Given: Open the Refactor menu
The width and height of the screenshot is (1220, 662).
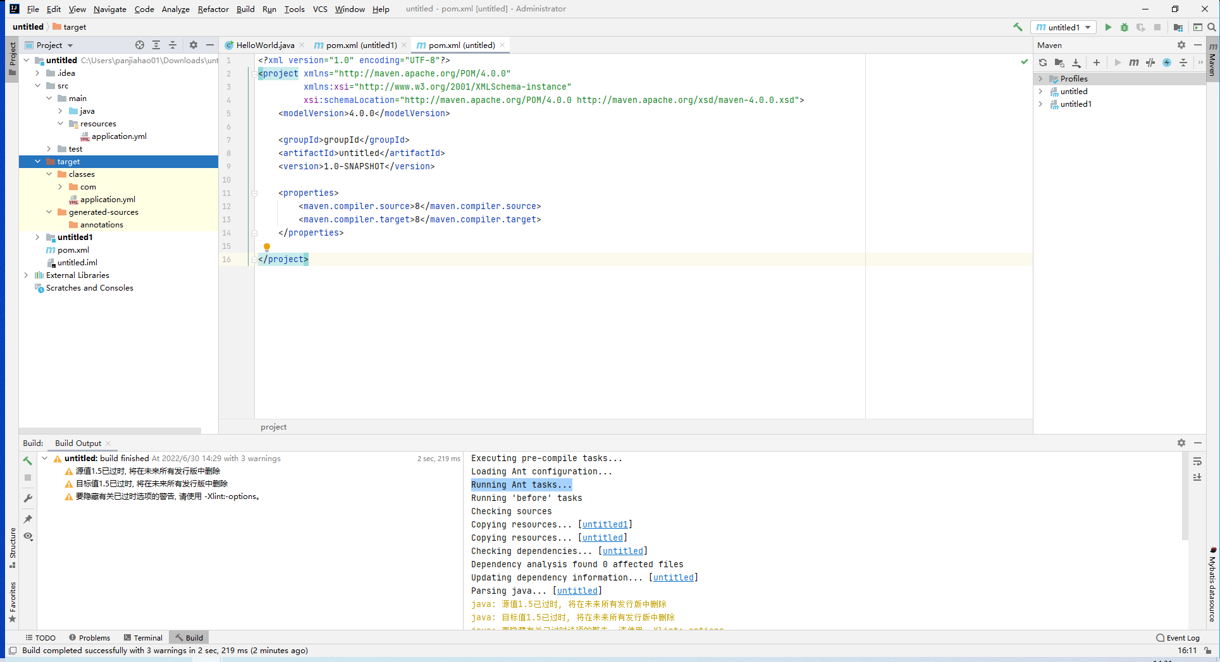Looking at the screenshot, I should [x=213, y=9].
